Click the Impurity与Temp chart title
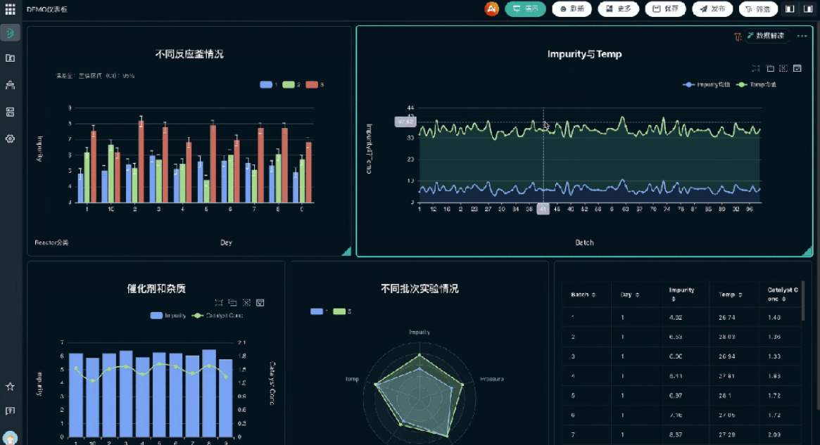The width and height of the screenshot is (820, 445). [585, 54]
